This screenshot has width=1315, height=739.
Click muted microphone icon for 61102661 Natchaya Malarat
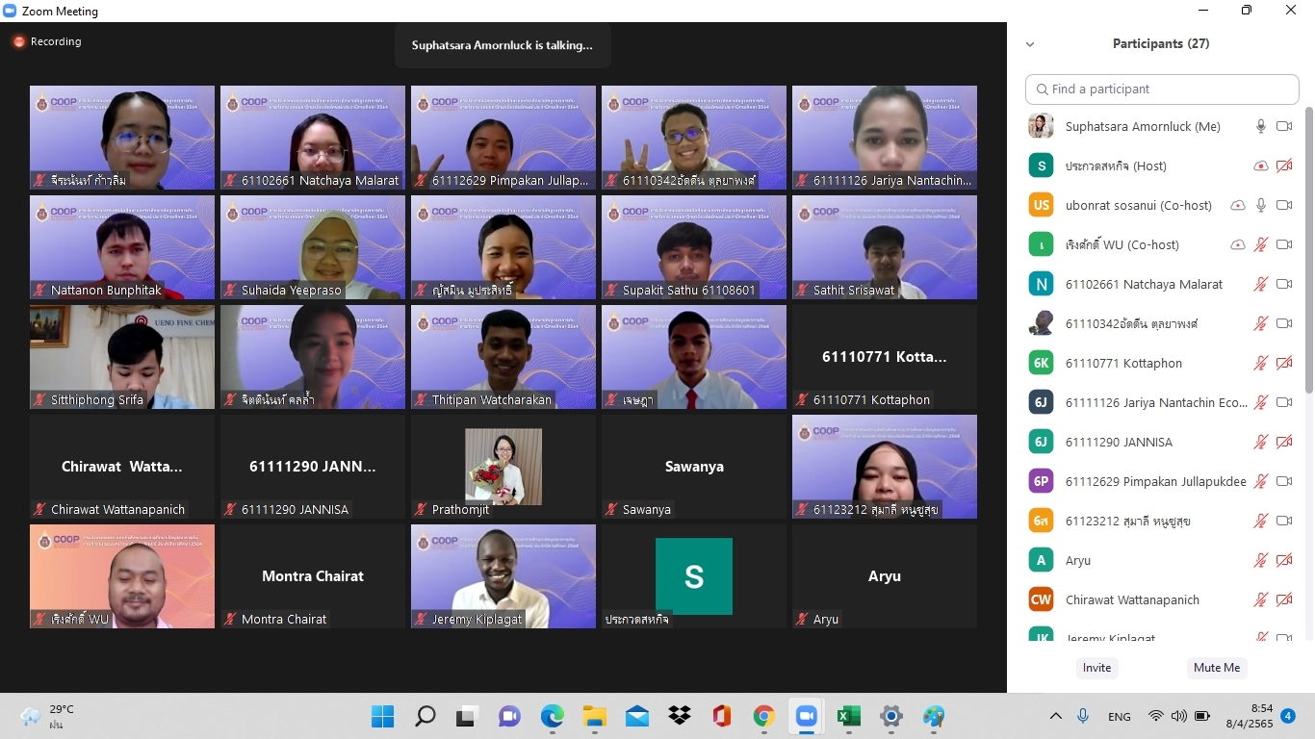1260,285
